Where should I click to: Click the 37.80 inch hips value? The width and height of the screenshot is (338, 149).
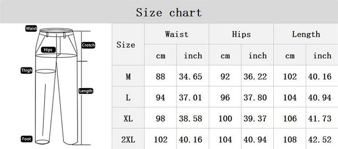pos(255,98)
